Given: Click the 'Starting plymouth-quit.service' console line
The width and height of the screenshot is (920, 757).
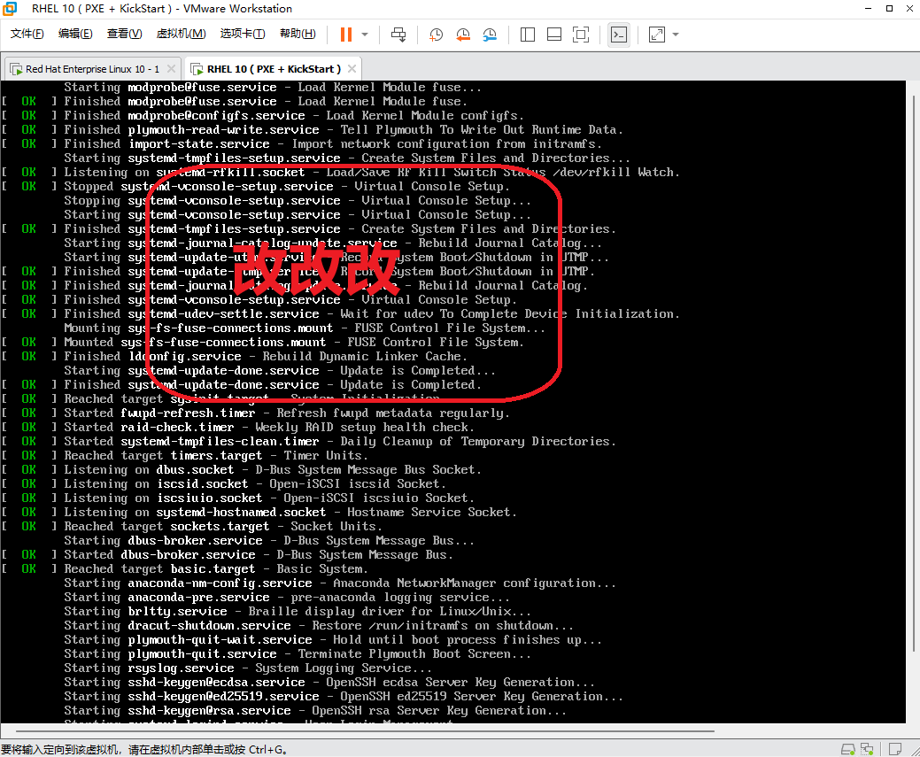Looking at the screenshot, I should (x=298, y=653).
